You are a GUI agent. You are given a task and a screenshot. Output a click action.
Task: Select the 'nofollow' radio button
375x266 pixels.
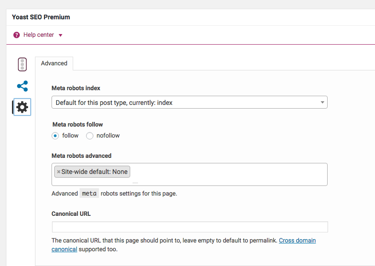tap(90, 136)
